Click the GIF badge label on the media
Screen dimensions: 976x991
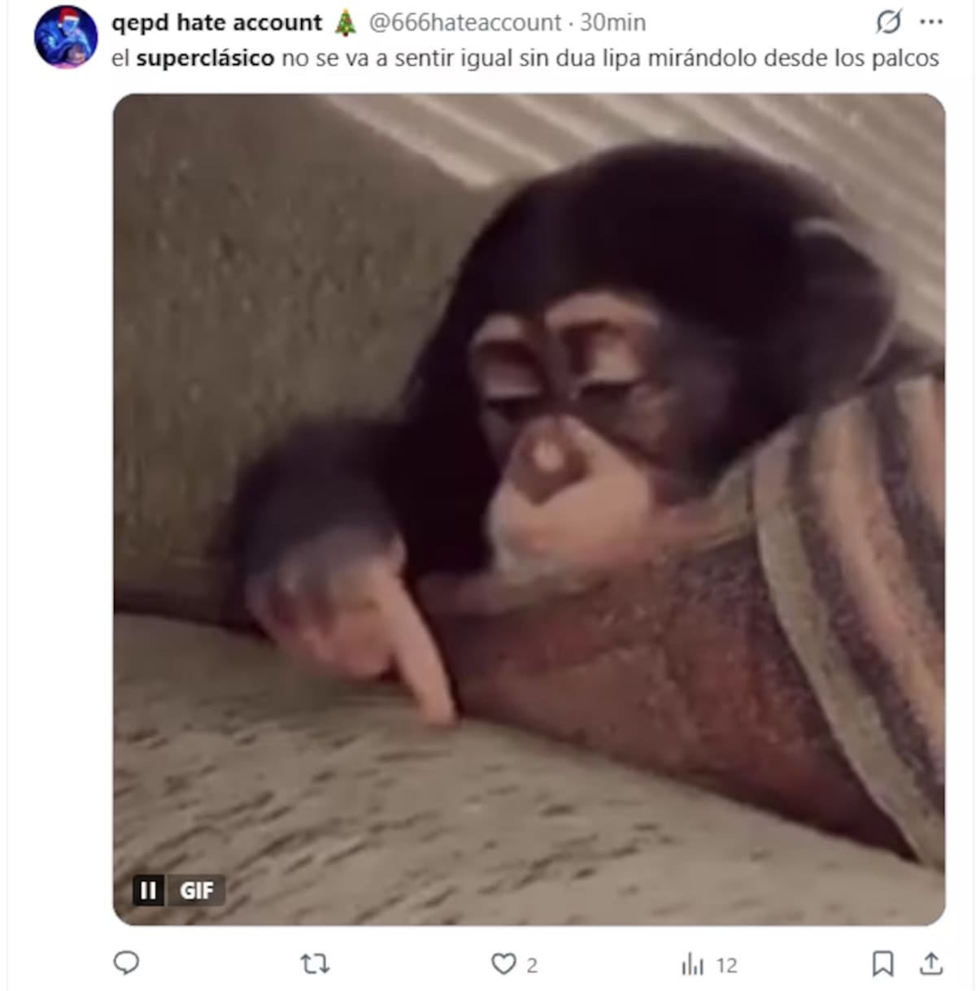point(196,891)
